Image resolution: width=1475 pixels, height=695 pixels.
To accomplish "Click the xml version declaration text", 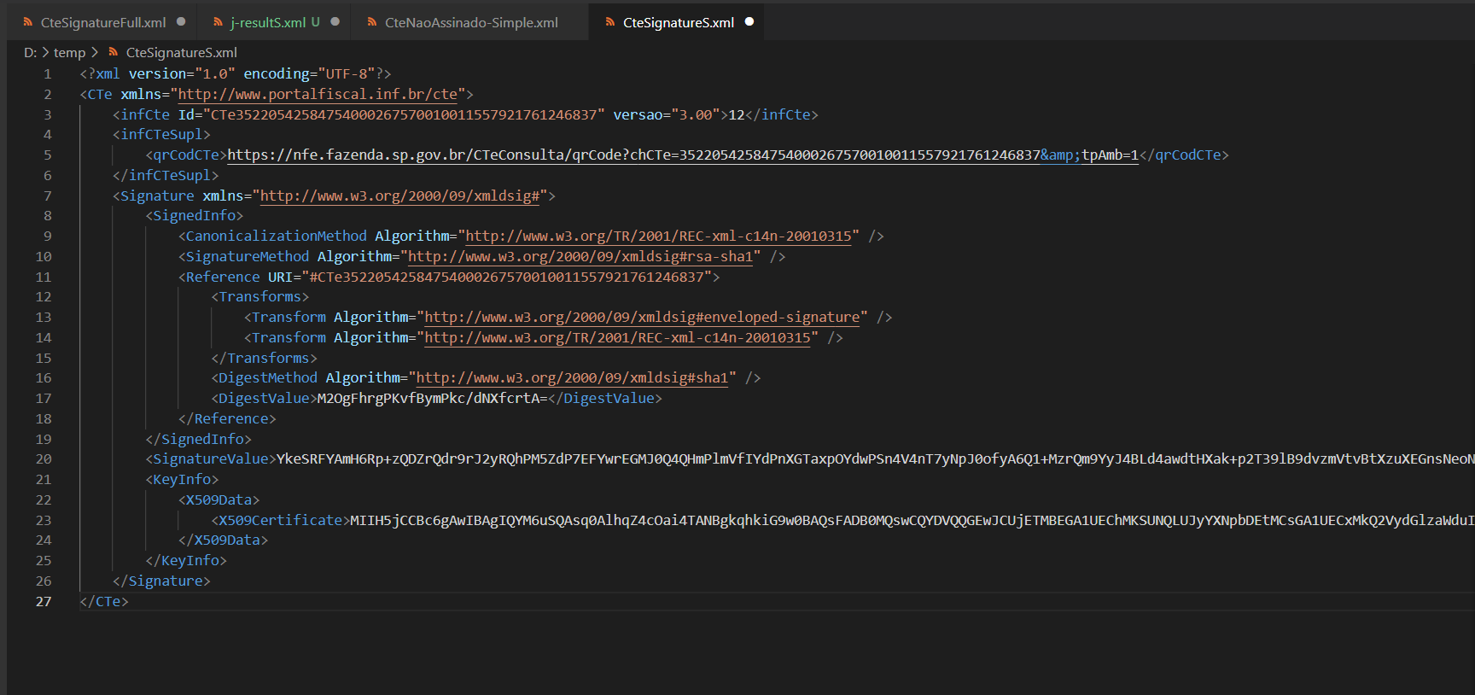I will coord(236,74).
